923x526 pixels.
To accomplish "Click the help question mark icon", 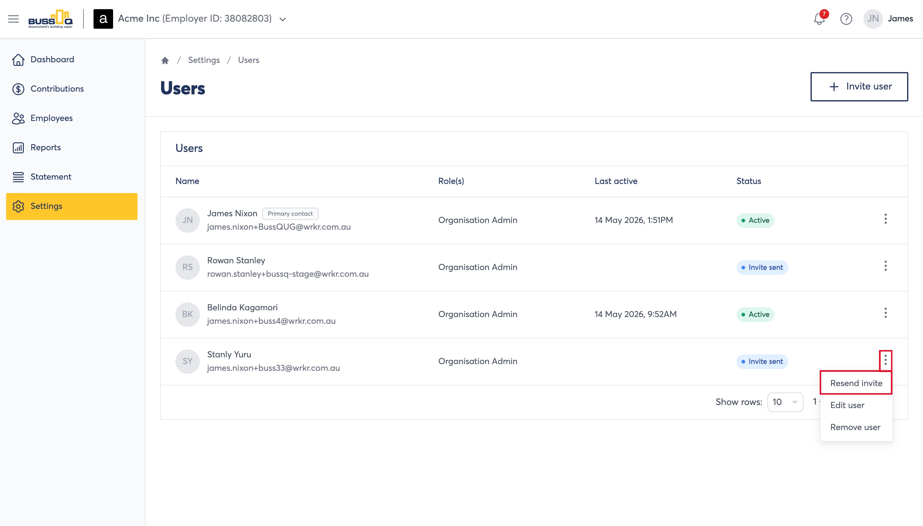I will [x=846, y=19].
